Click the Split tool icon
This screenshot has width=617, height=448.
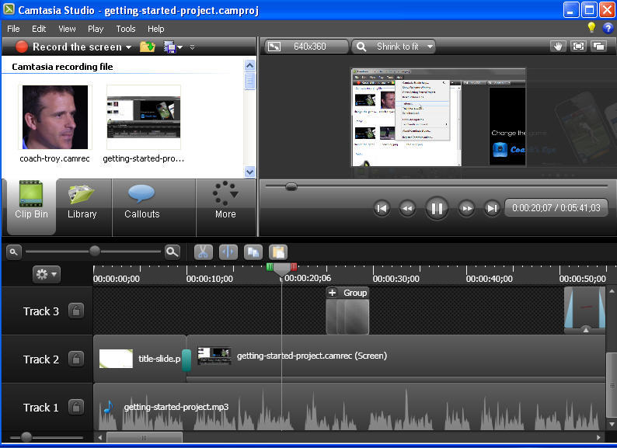tap(228, 252)
